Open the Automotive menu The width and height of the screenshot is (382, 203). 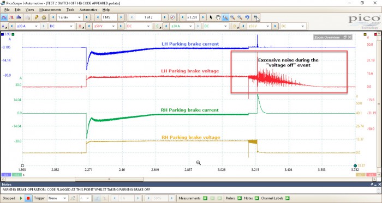point(88,10)
